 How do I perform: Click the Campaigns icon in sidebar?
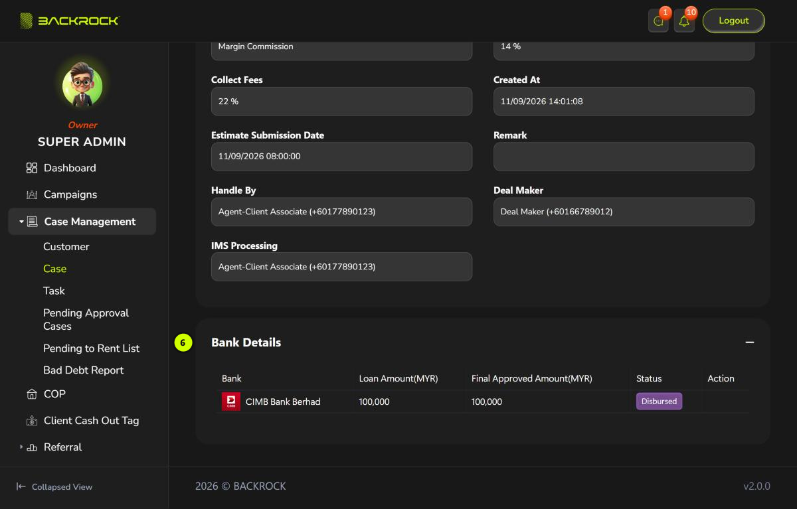32,194
